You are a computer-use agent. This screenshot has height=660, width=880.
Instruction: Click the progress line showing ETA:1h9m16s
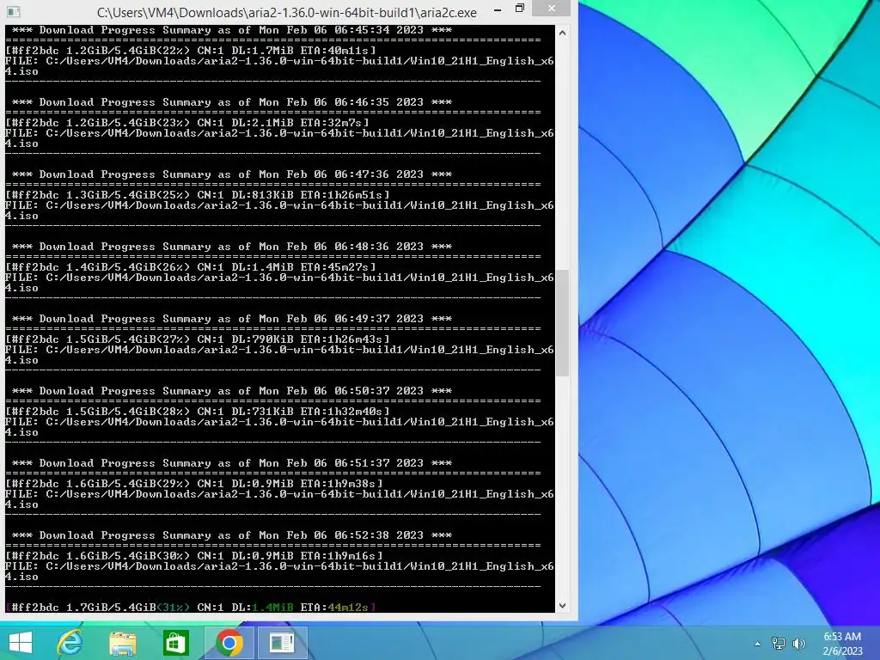point(194,556)
